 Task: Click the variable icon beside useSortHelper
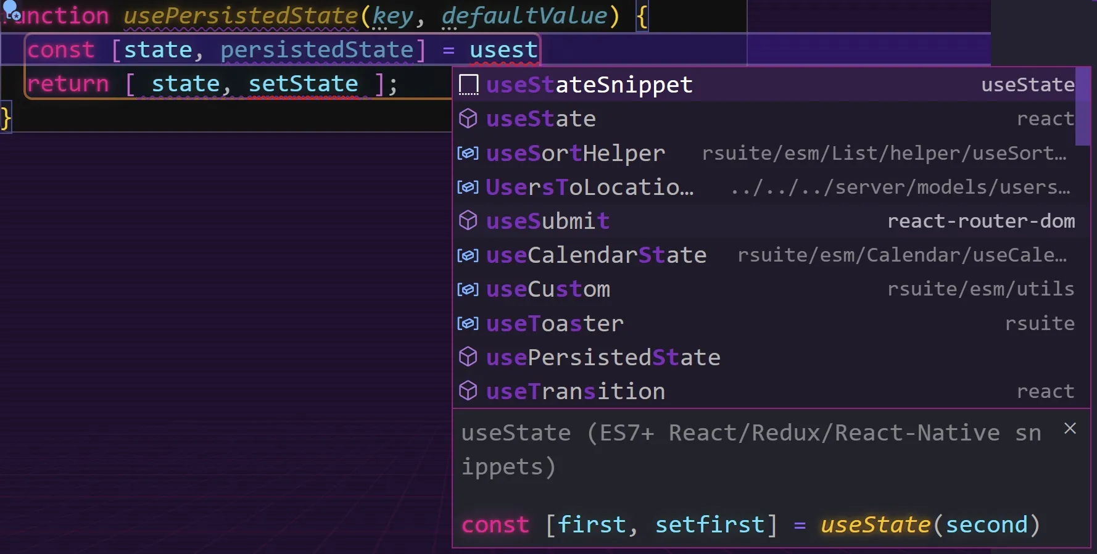[468, 153]
